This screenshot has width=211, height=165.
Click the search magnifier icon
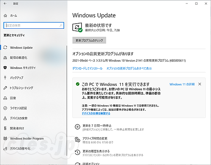point(61,25)
